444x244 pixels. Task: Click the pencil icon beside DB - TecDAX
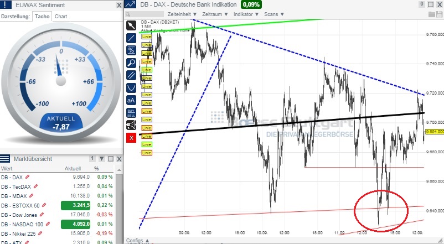pos(35,186)
